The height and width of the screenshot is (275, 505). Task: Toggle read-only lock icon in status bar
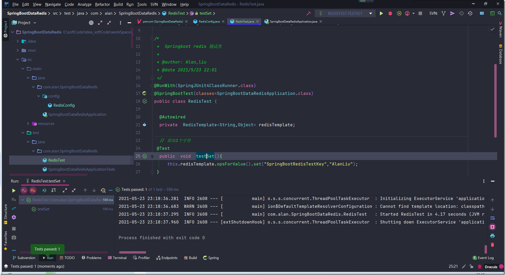(x=471, y=267)
